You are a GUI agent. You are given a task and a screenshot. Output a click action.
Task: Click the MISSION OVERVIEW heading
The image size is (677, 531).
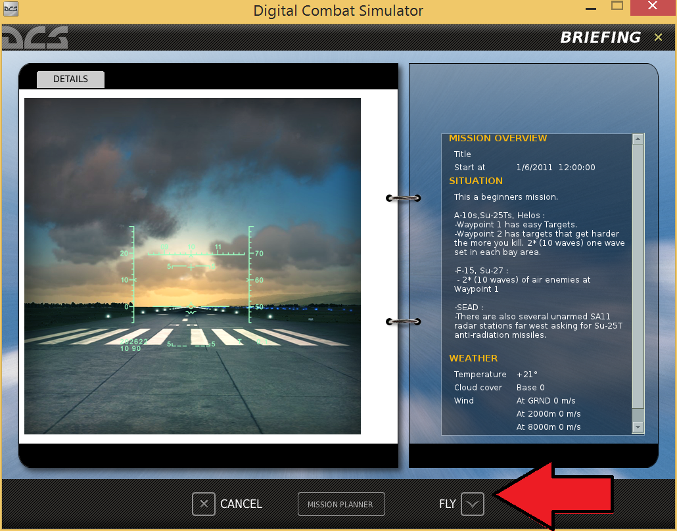pyautogui.click(x=498, y=138)
